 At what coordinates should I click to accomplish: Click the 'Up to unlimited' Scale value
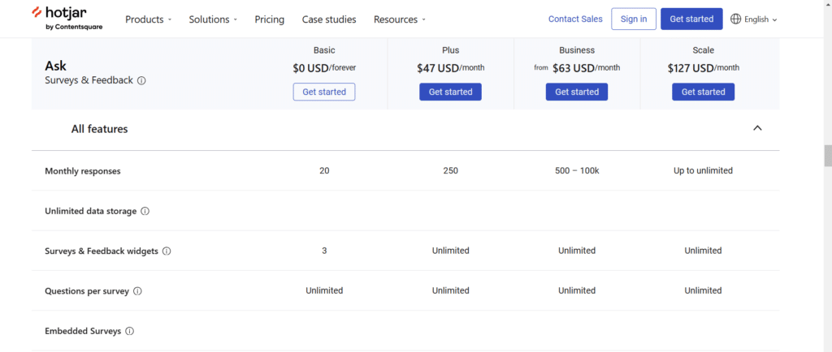click(703, 170)
